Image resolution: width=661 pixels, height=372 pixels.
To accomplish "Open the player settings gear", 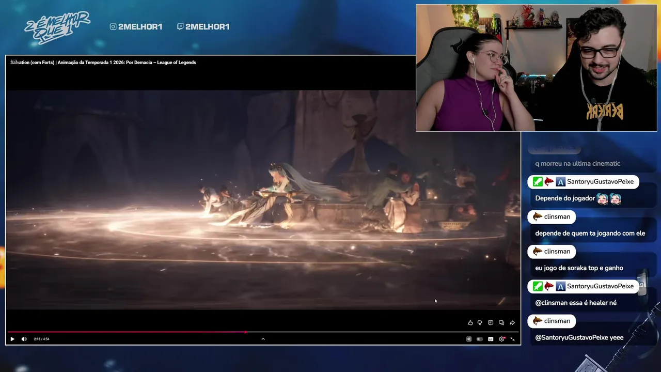I will click(x=501, y=339).
